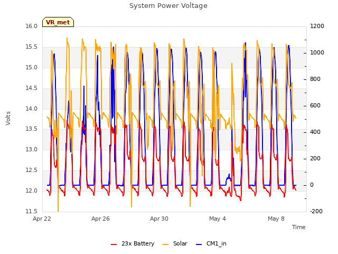Image resolution: width=338 pixels, height=254 pixels.
Task: Click the 15.0 left axis value
Action: click(32, 67)
